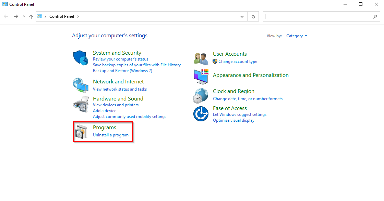
Task: Click the Control Panel breadcrumb item
Action: pyautogui.click(x=62, y=16)
